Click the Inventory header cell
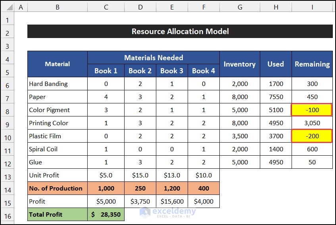The width and height of the screenshot is (336, 225). [x=240, y=64]
